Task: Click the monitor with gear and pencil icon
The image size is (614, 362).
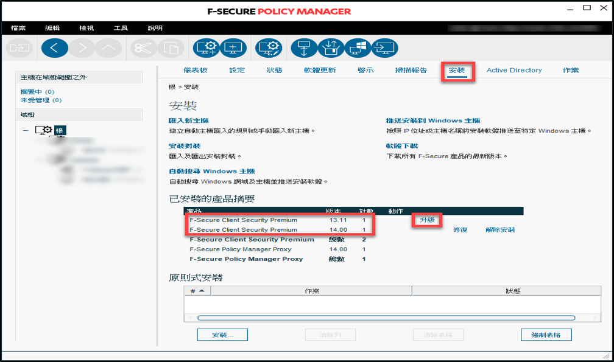Action: [268, 47]
